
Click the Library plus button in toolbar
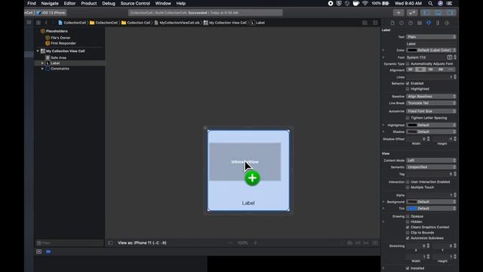click(x=398, y=13)
